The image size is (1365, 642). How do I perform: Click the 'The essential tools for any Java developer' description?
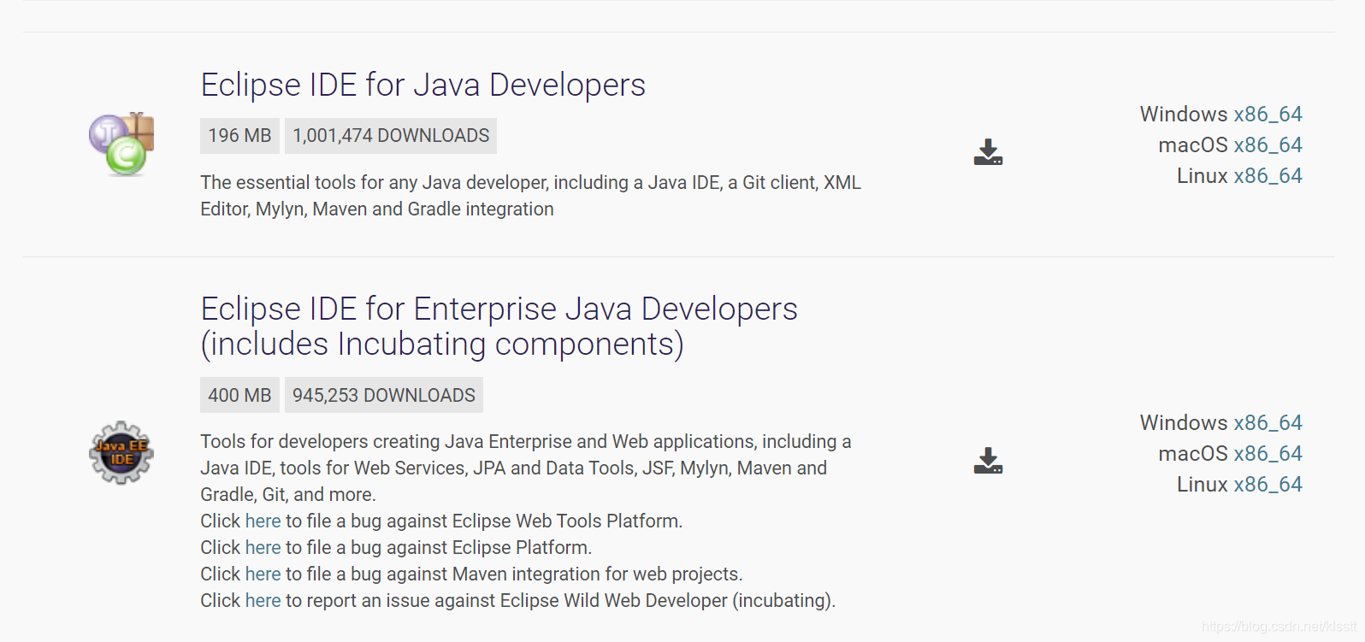[530, 196]
